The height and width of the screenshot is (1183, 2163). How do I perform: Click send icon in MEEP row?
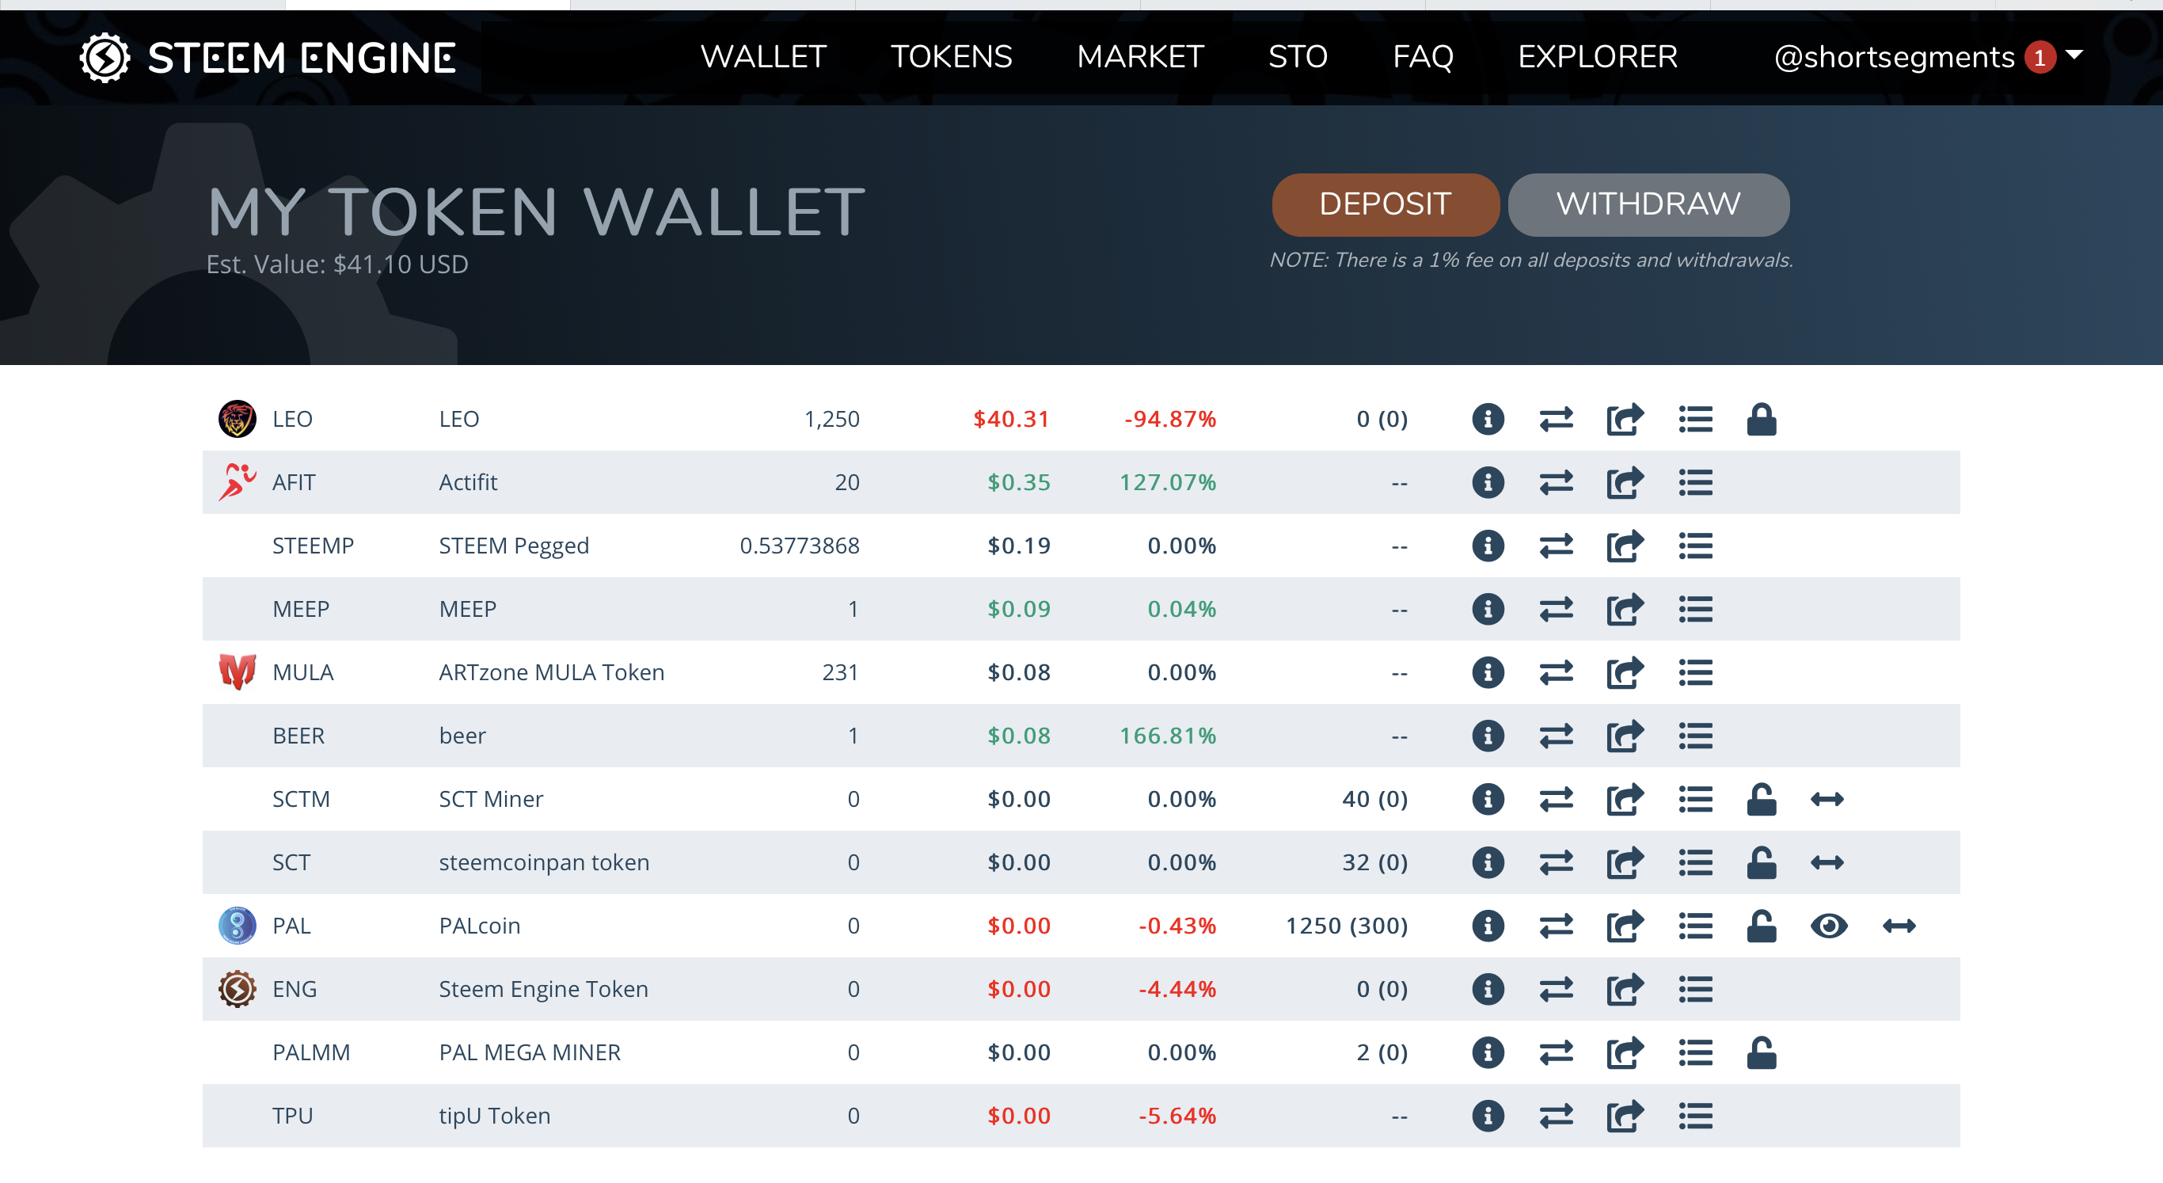tap(1624, 609)
